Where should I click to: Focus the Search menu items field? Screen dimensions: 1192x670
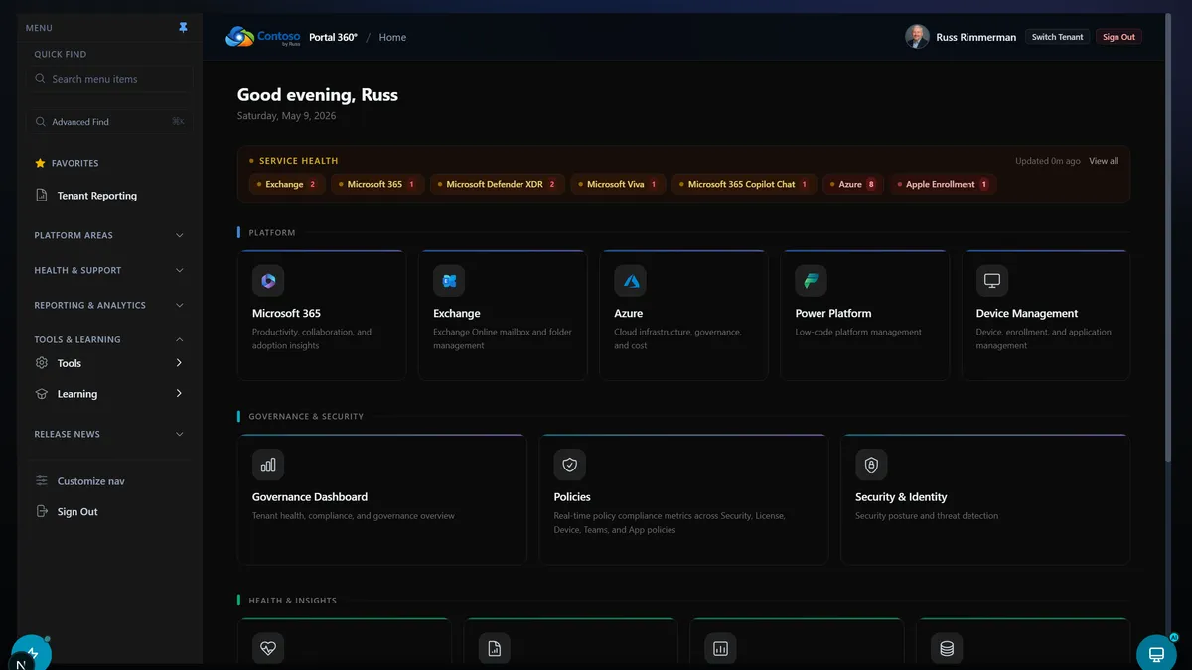click(x=110, y=79)
